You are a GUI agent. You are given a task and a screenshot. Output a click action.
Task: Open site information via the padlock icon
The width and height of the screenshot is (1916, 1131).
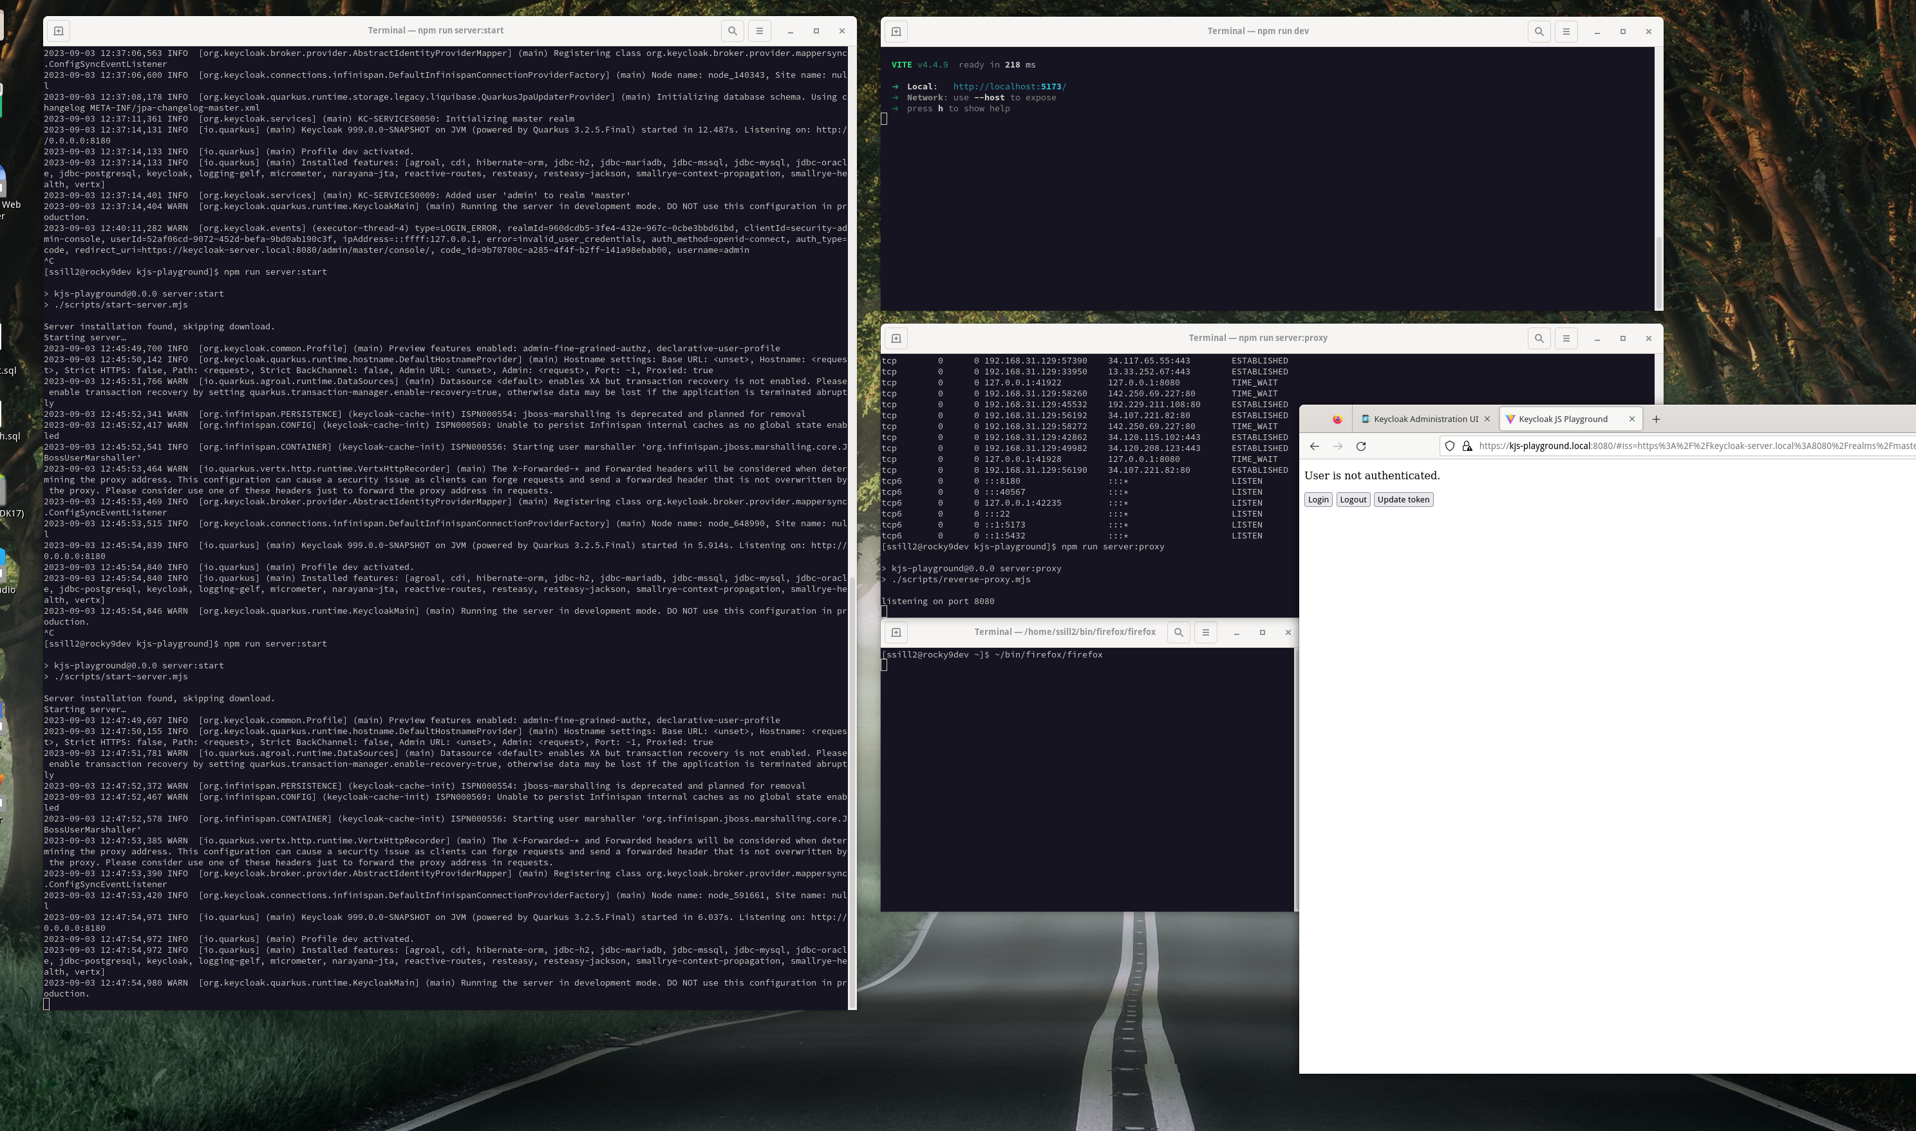point(1465,446)
